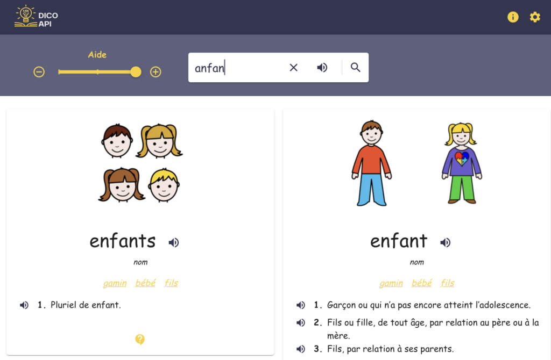Open 'bébé' synonym in enfant card
The image size is (551, 360).
click(x=421, y=283)
